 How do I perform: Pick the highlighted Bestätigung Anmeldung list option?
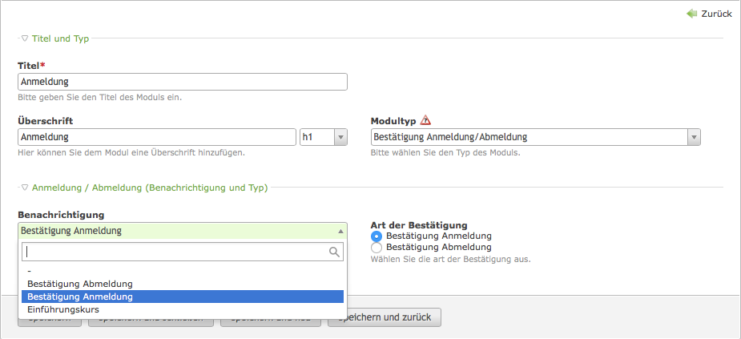coord(80,297)
